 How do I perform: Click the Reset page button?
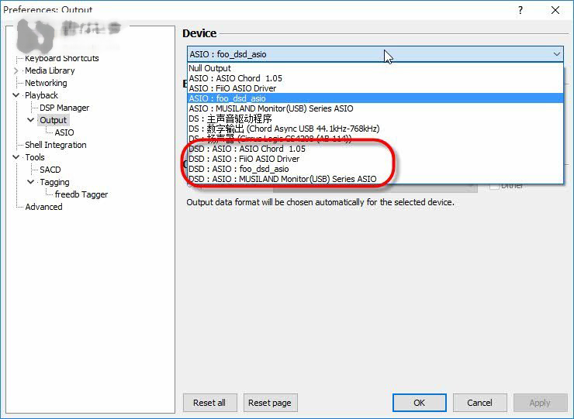tap(271, 403)
